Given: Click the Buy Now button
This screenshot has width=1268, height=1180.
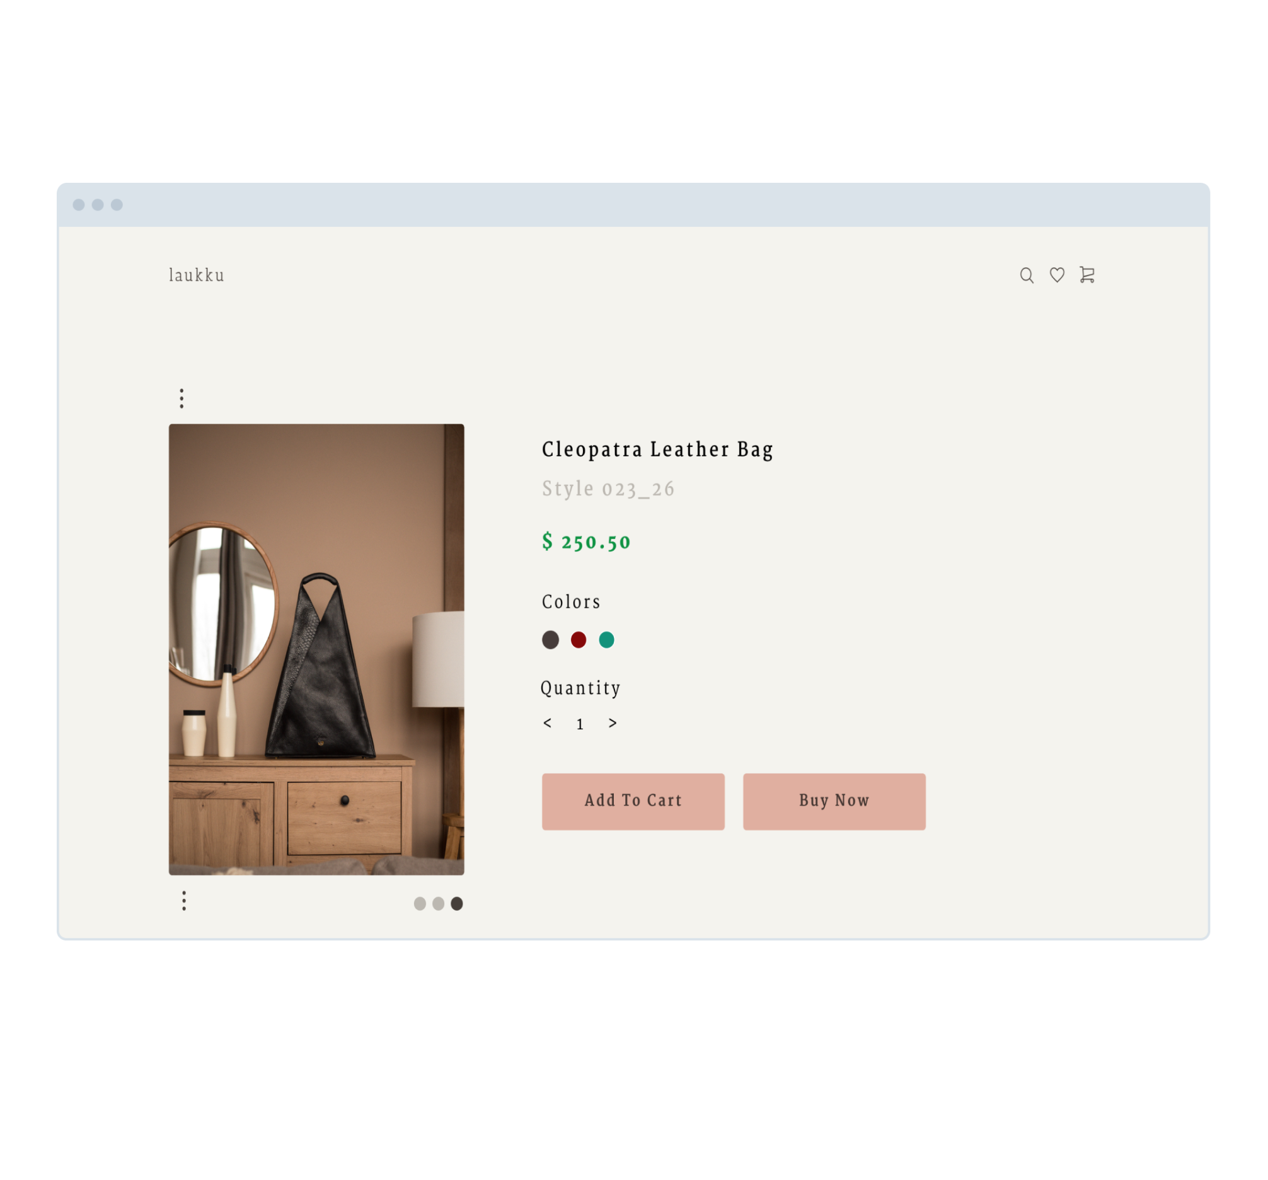Looking at the screenshot, I should click(834, 801).
